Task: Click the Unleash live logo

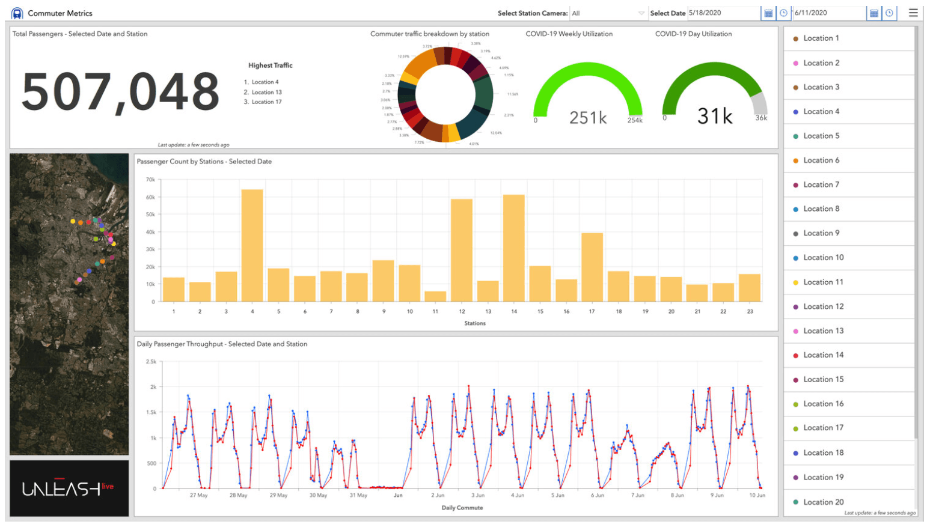Action: tap(69, 488)
